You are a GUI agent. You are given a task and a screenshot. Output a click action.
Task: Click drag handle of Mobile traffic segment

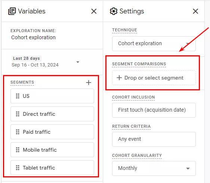click(x=18, y=150)
